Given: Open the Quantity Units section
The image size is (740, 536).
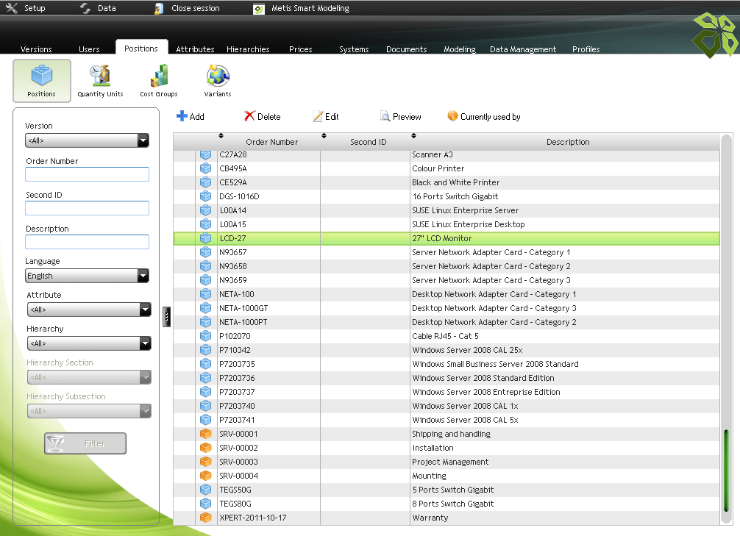Looking at the screenshot, I should 100,80.
